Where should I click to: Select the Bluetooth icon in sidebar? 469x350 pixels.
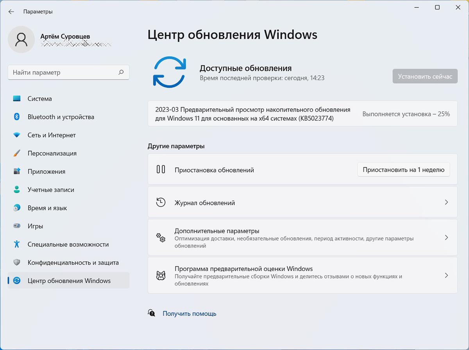(17, 117)
